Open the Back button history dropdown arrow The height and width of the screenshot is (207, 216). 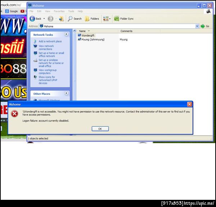point(44,19)
